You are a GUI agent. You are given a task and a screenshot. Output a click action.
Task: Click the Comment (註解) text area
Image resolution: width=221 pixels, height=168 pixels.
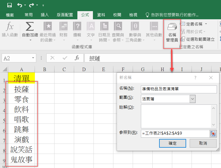pos(176,116)
